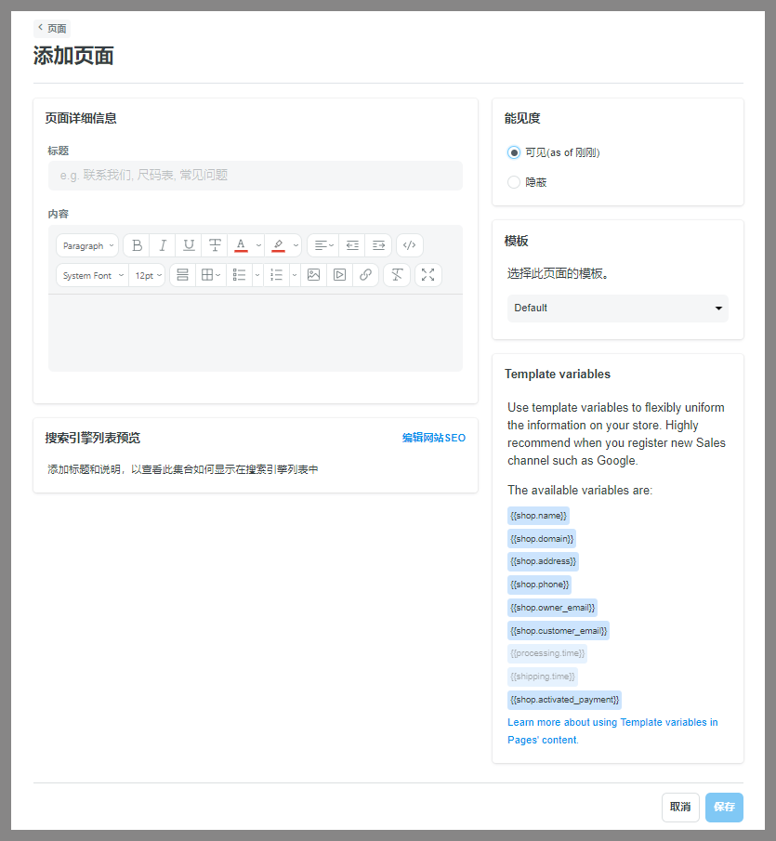Insert bullet list in content
Viewport: 776px width, 841px height.
coord(239,275)
